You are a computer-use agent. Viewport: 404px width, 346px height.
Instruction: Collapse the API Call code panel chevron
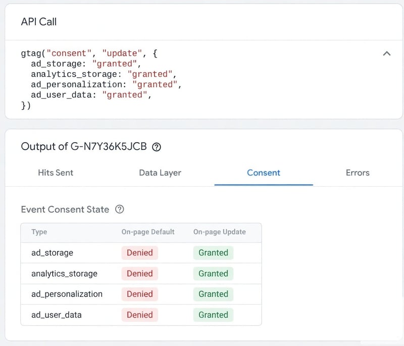coord(387,54)
